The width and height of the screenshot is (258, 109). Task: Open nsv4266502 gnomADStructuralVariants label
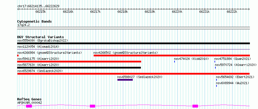tap(126, 53)
